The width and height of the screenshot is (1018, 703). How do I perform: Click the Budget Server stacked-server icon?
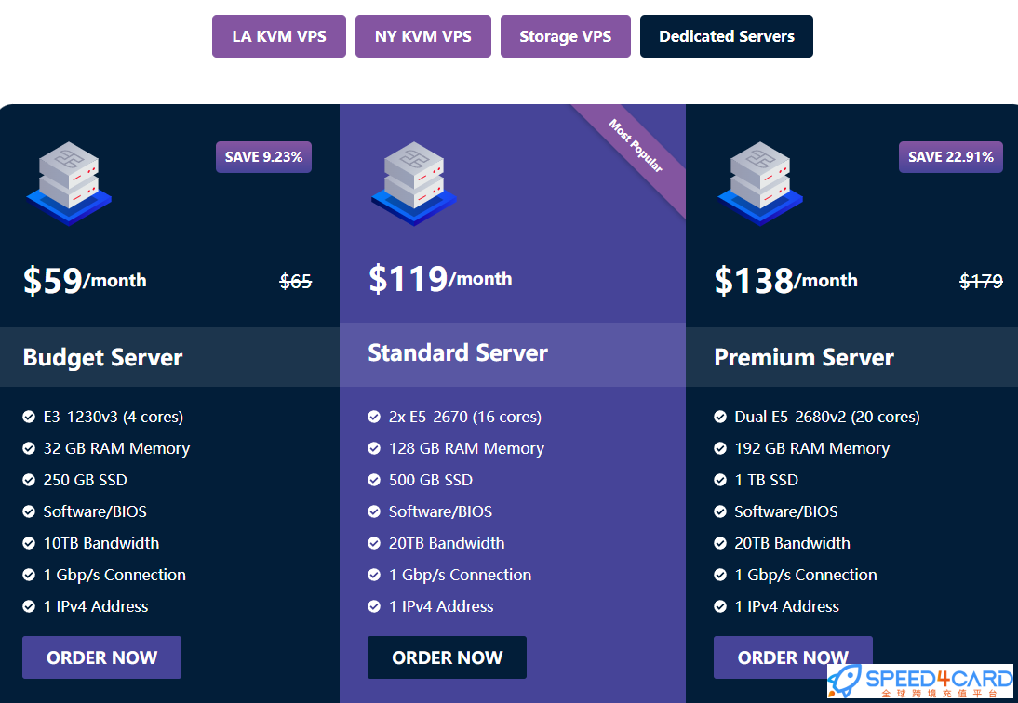coord(68,183)
